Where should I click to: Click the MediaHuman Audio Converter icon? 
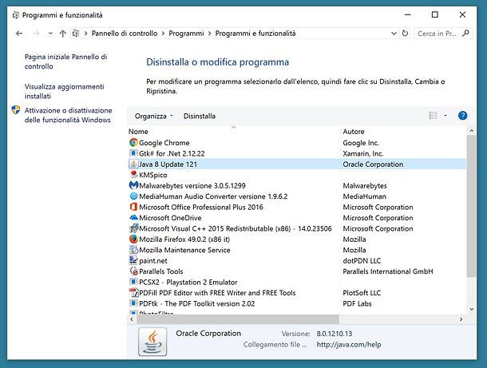tap(133, 196)
